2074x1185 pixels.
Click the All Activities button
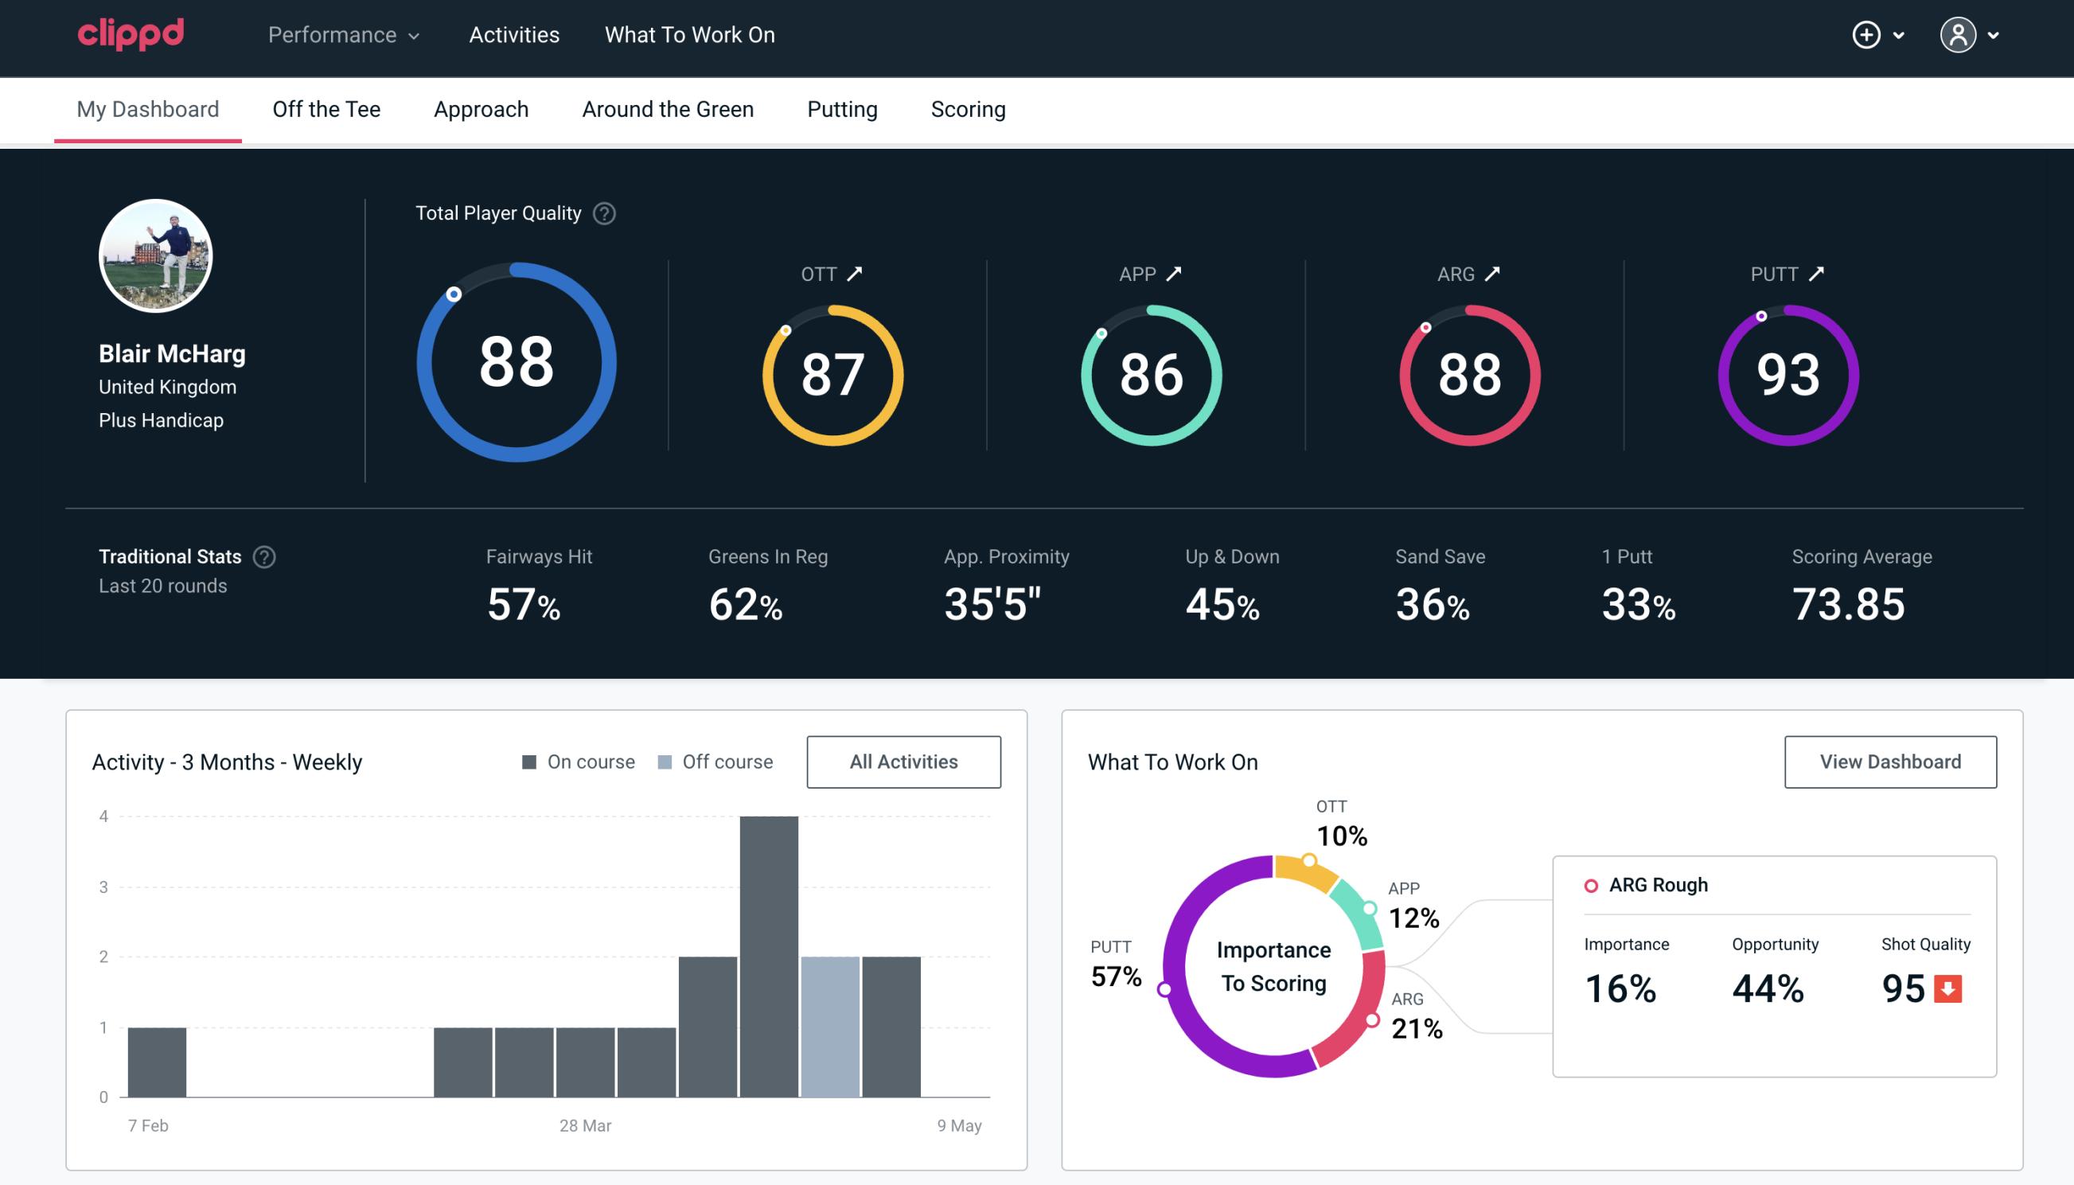point(903,762)
